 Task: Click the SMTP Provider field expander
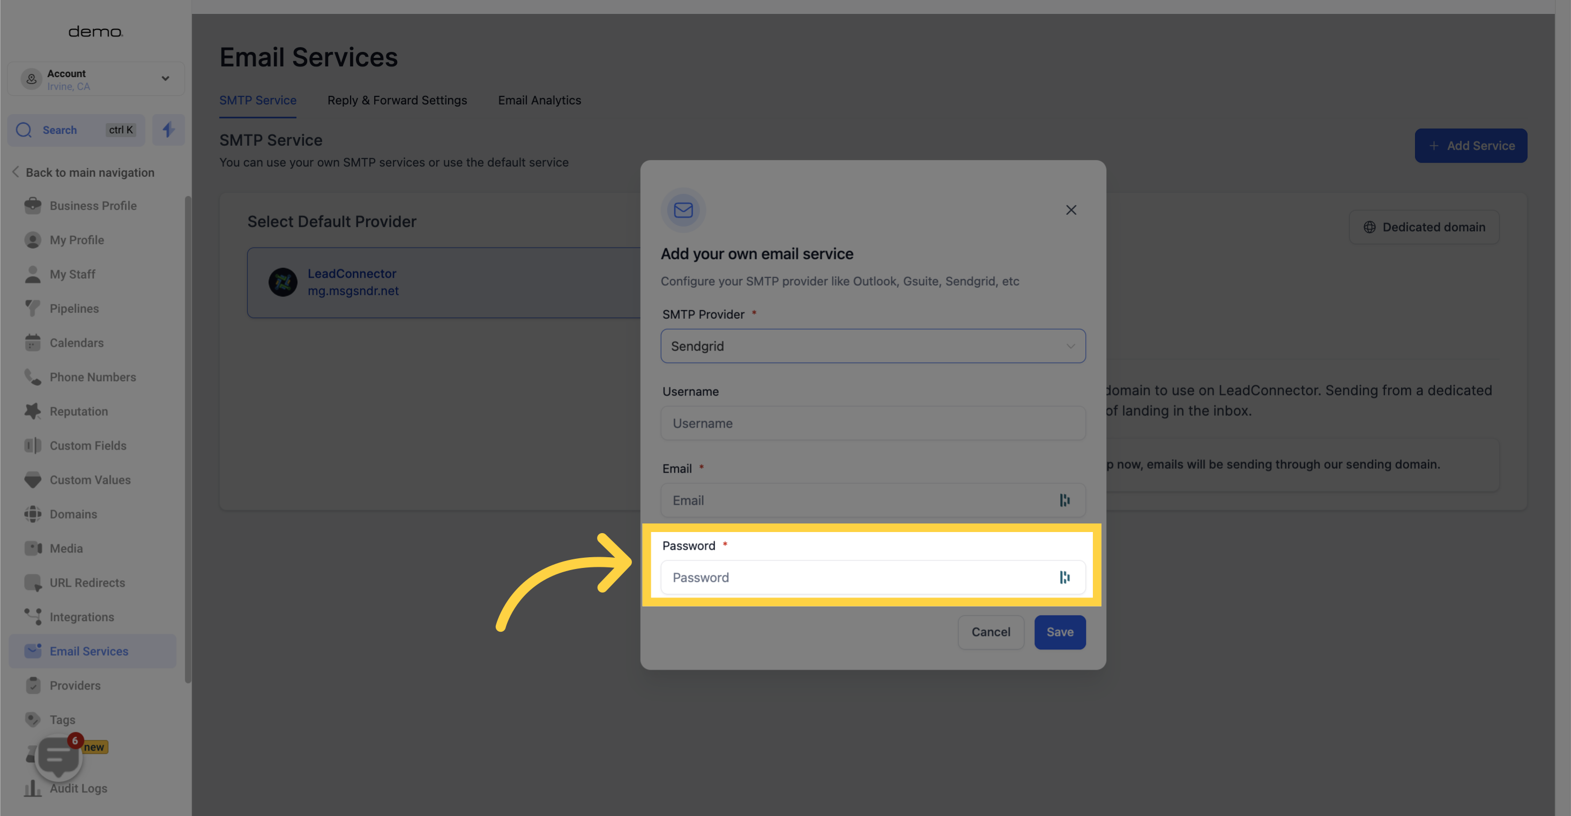point(1070,346)
